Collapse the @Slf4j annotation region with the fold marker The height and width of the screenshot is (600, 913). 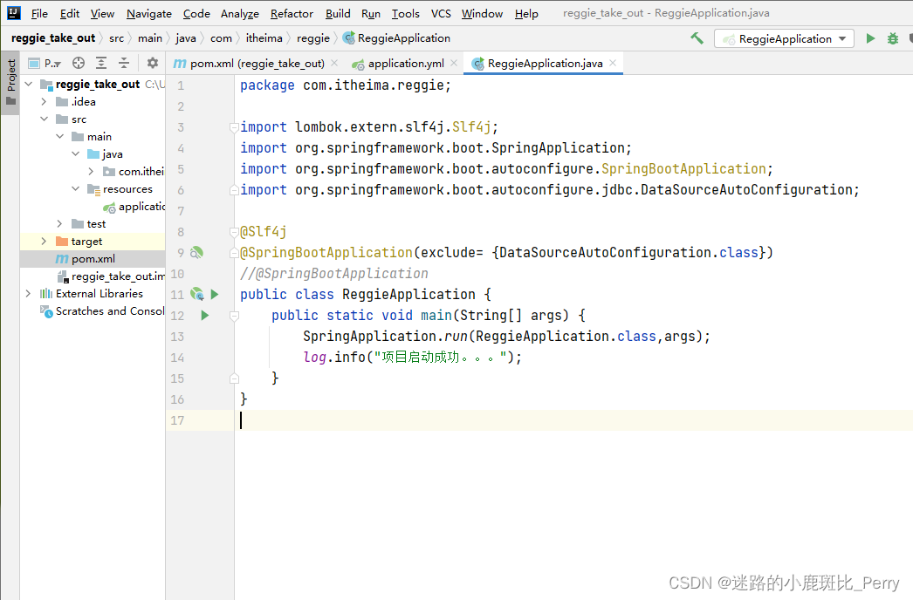[234, 232]
